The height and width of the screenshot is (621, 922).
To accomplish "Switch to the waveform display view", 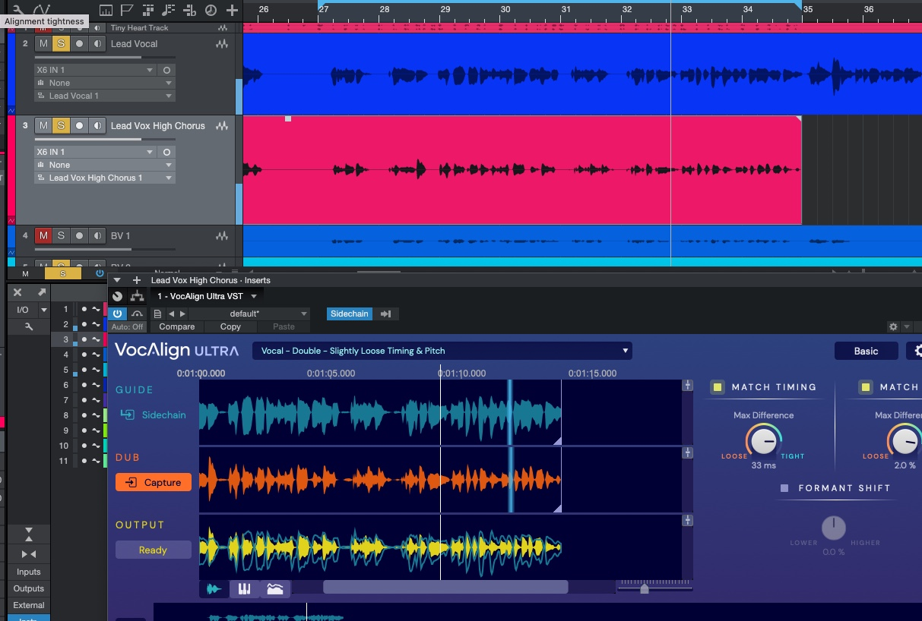I will [215, 589].
